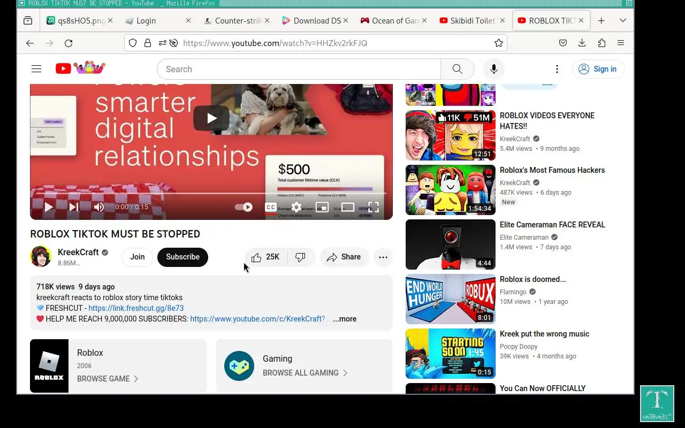The width and height of the screenshot is (685, 428).
Task: Sign in to YouTube
Action: click(x=598, y=69)
